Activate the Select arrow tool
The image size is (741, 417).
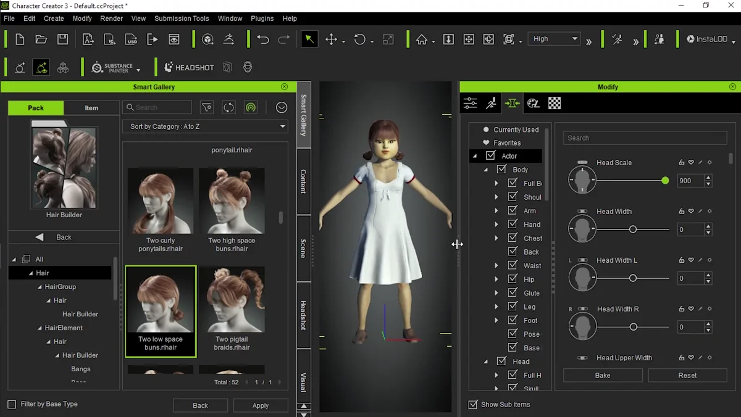[x=309, y=39]
